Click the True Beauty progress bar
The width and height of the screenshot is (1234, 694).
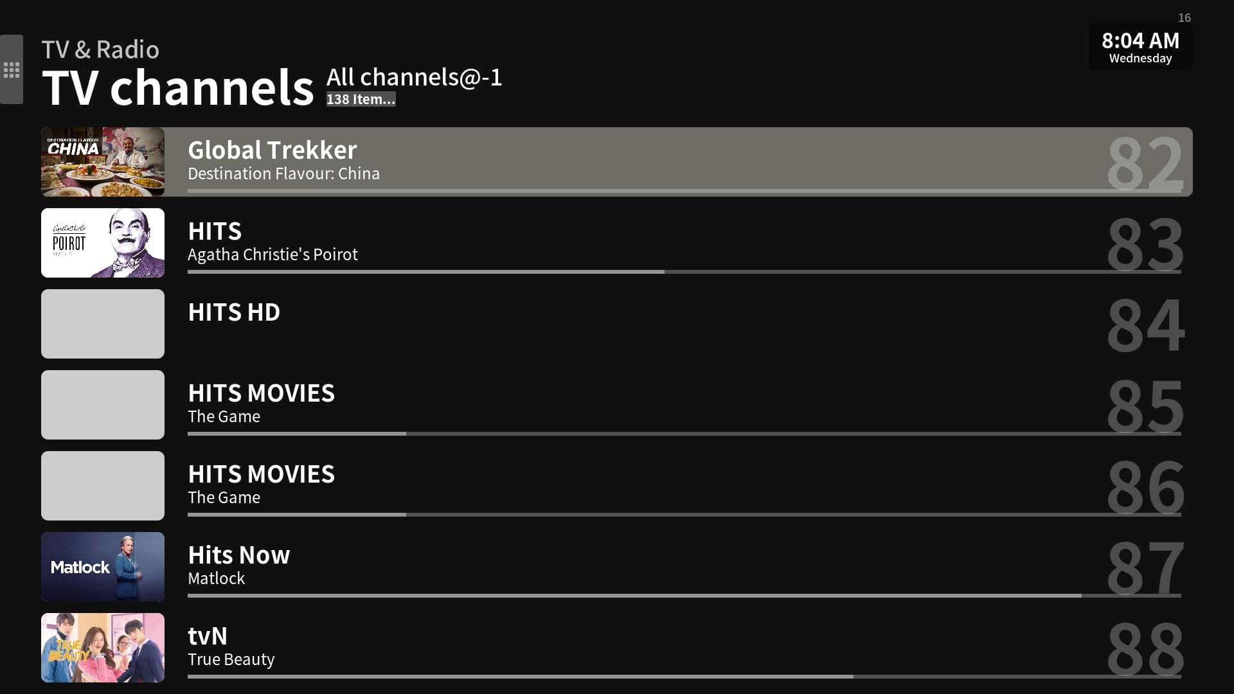(684, 677)
